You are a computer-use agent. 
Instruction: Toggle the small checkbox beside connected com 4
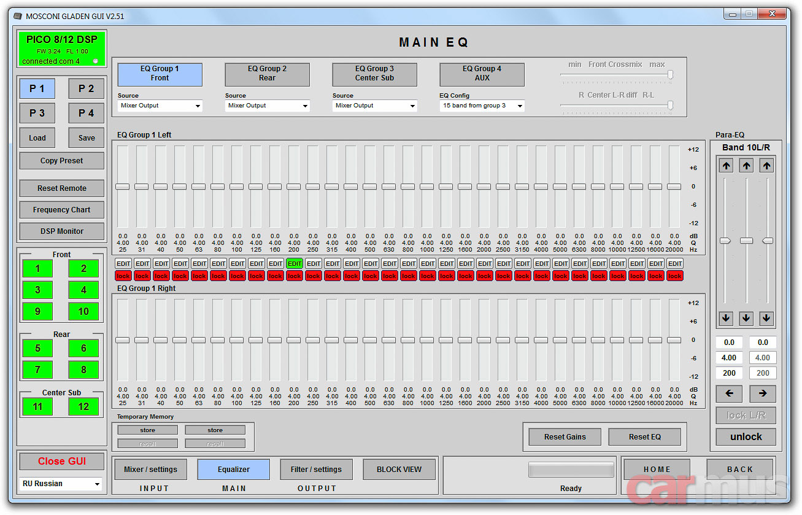tap(95, 61)
